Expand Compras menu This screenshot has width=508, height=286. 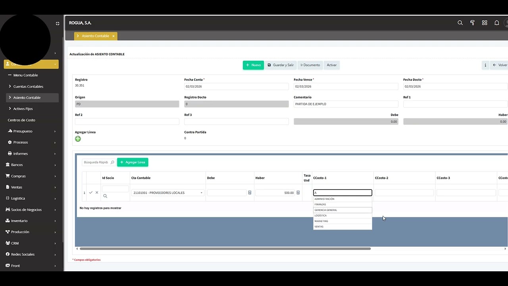31,176
